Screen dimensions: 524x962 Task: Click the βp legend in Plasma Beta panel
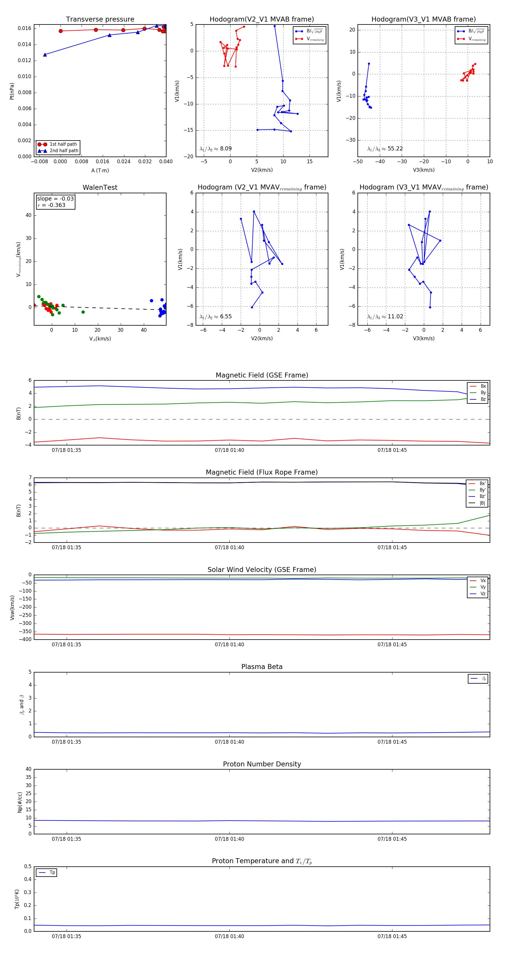coord(478,679)
